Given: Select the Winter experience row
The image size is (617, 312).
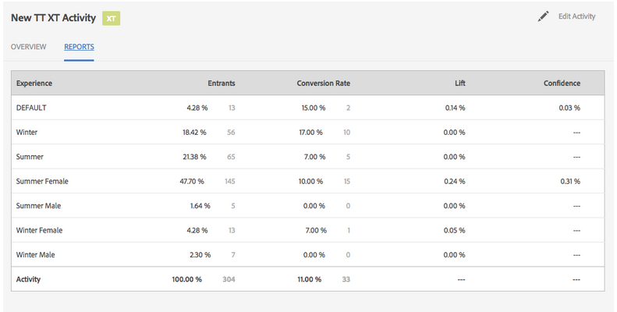Looking at the screenshot, I should [x=27, y=133].
